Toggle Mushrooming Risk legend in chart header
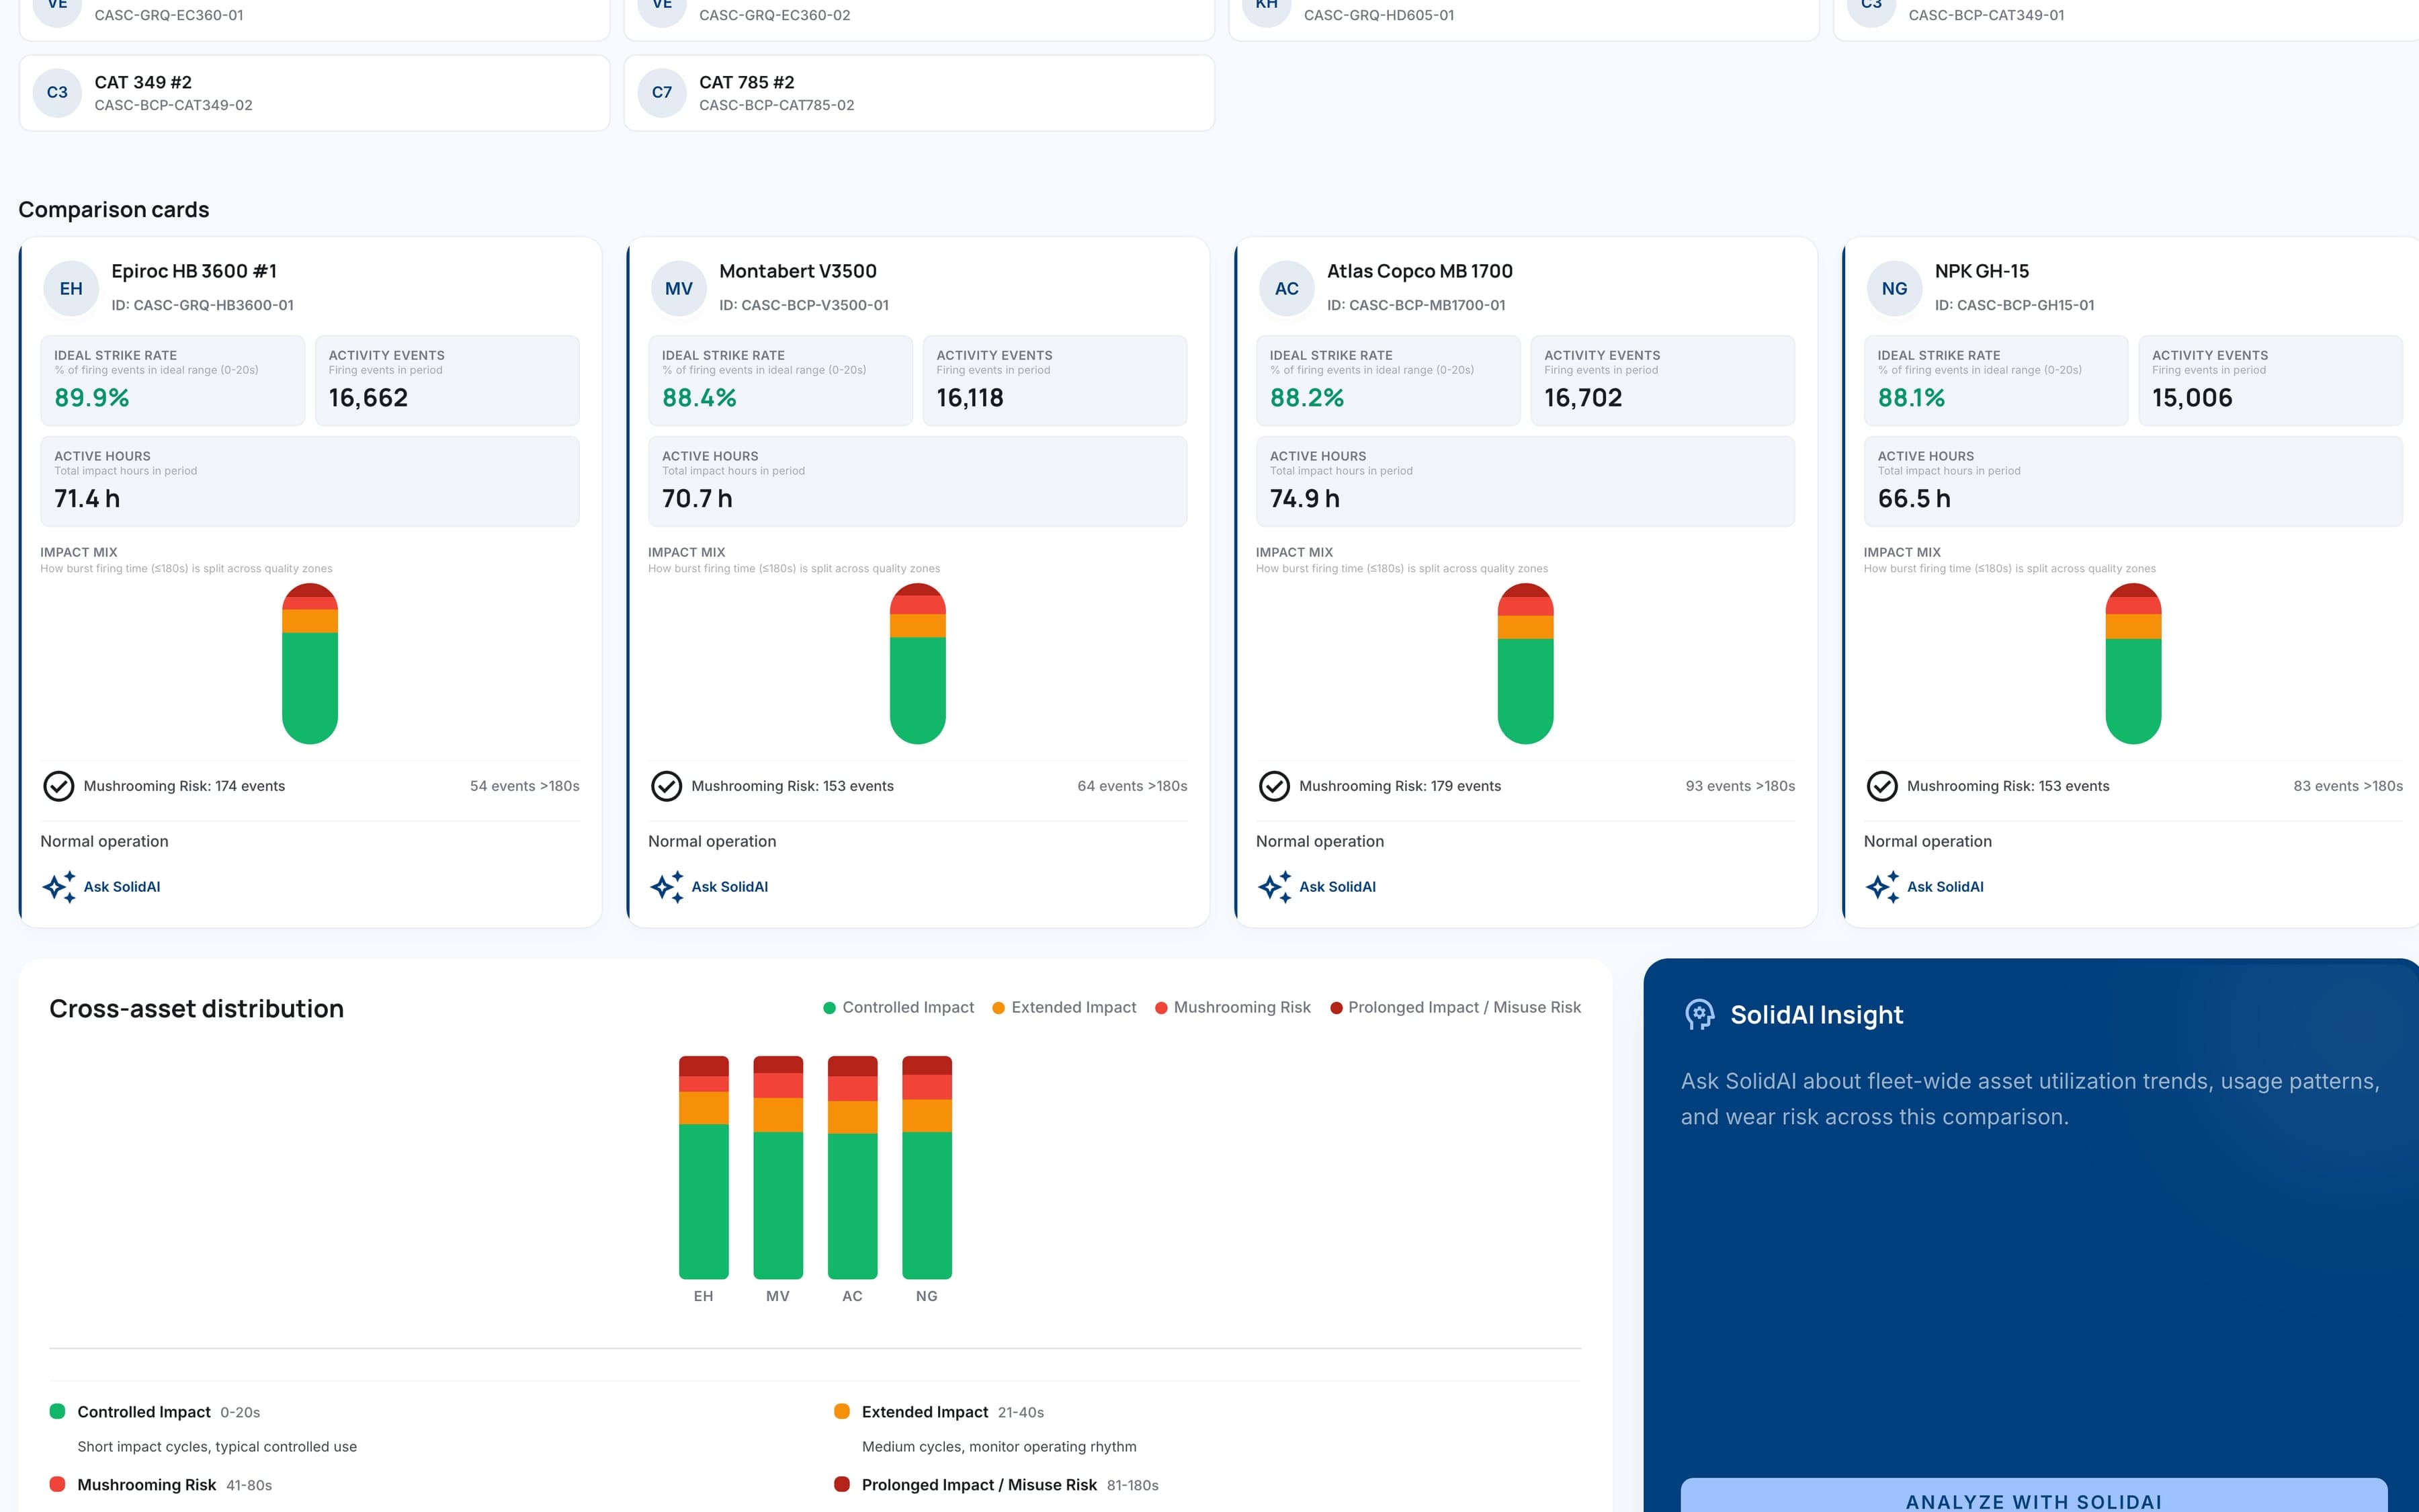2419x1512 pixels. click(x=1232, y=1007)
